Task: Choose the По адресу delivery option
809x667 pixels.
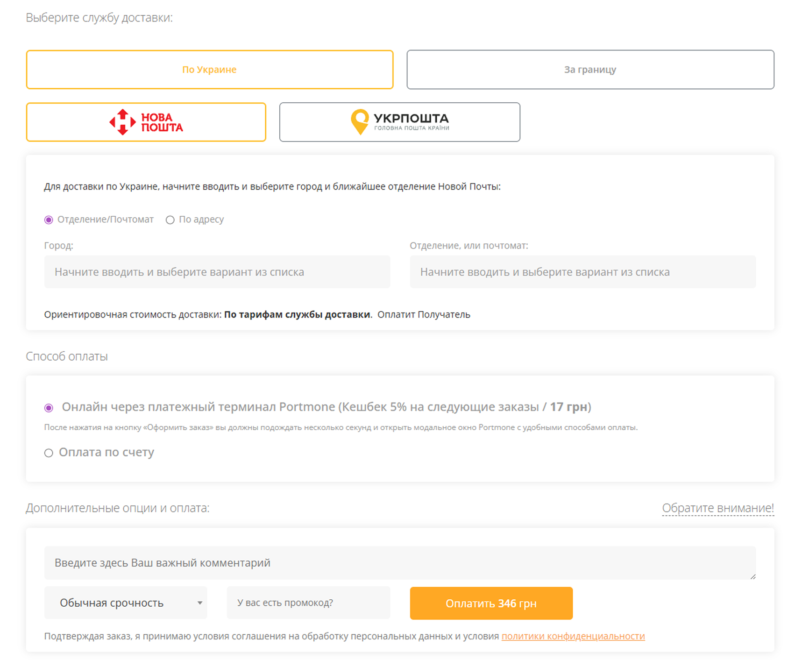Action: (170, 220)
